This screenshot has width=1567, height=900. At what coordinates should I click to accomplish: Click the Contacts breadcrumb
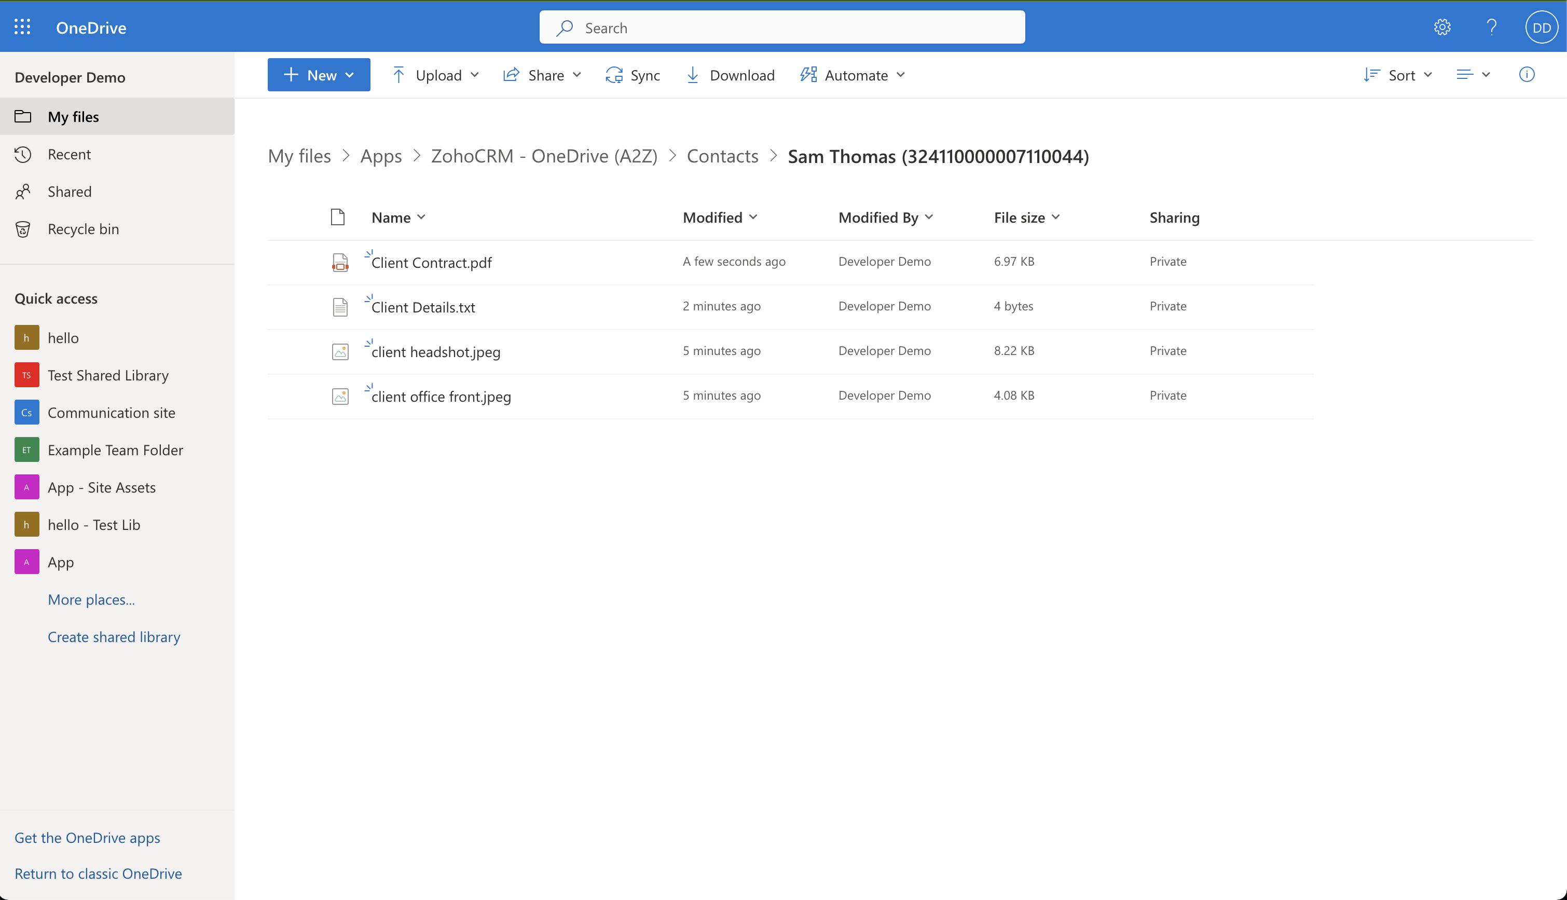722,156
